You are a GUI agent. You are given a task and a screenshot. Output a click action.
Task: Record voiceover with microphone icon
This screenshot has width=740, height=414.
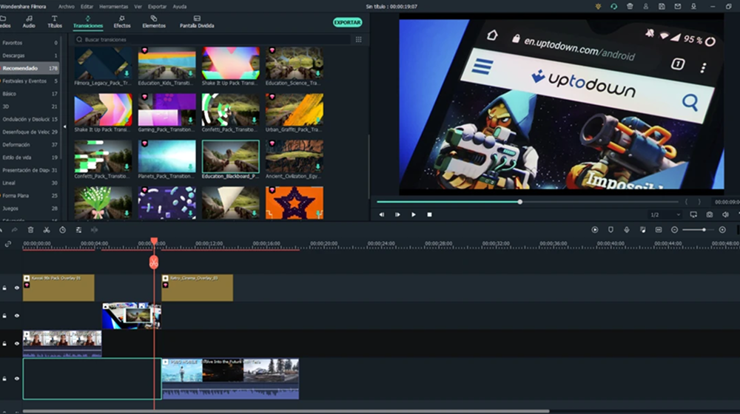pos(627,230)
